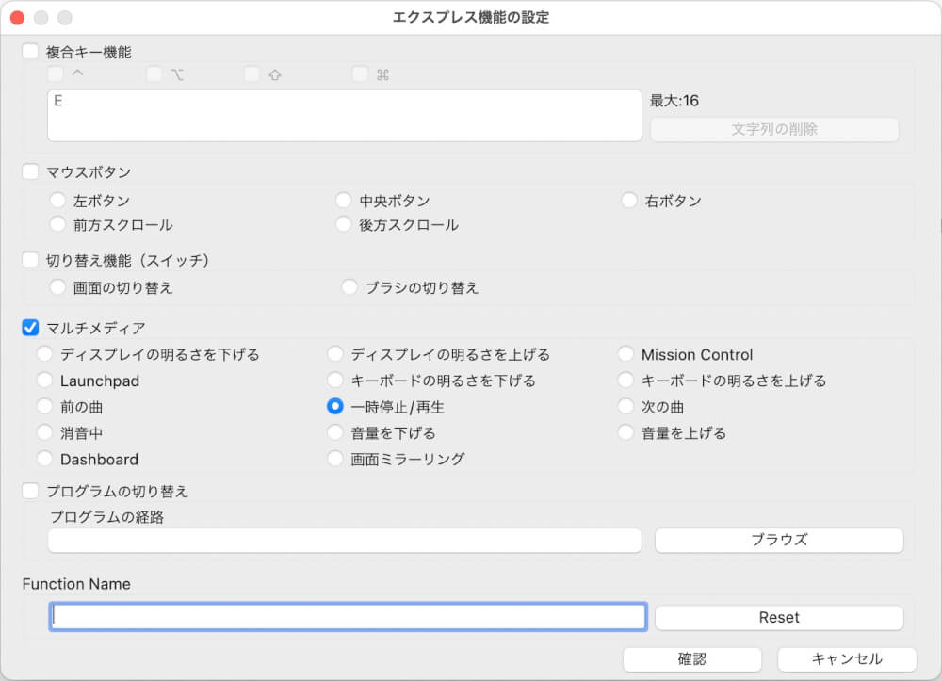
Task: Enable the プログラムの切り替え checkbox
Action: [x=30, y=491]
